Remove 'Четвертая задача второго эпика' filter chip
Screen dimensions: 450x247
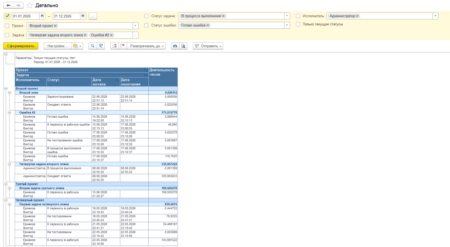pyautogui.click(x=85, y=35)
